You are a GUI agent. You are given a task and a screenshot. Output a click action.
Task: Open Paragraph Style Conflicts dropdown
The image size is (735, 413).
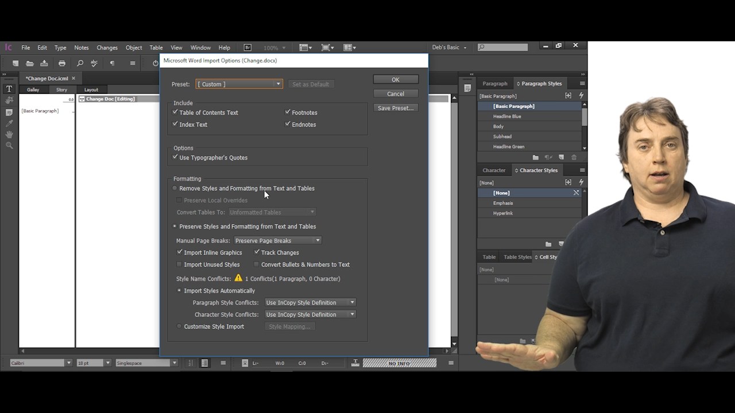310,302
